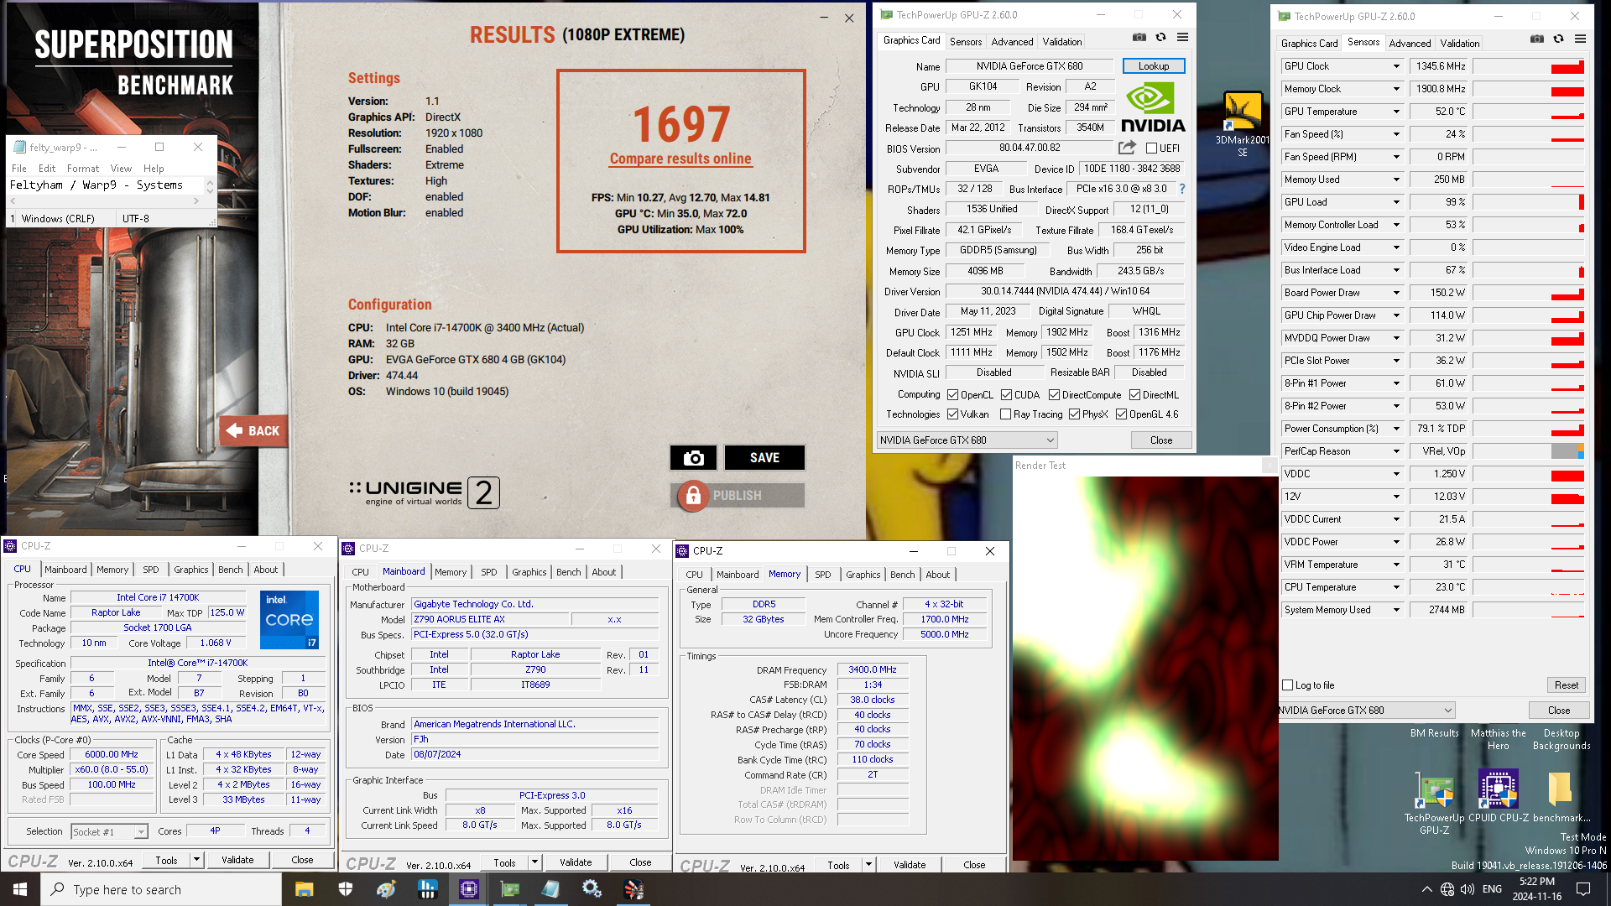
Task: Click the Bus Interface question mark icon
Action: pyautogui.click(x=1182, y=189)
